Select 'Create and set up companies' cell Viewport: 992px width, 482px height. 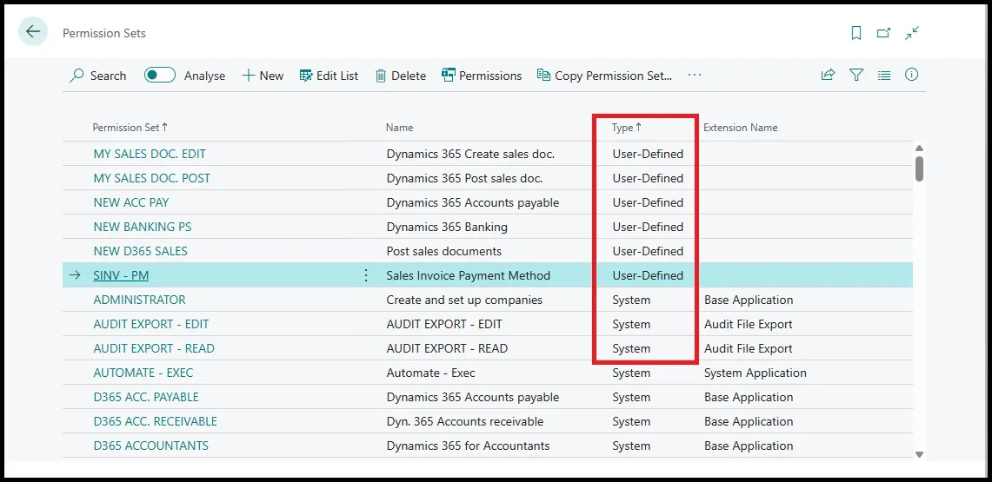tap(464, 300)
